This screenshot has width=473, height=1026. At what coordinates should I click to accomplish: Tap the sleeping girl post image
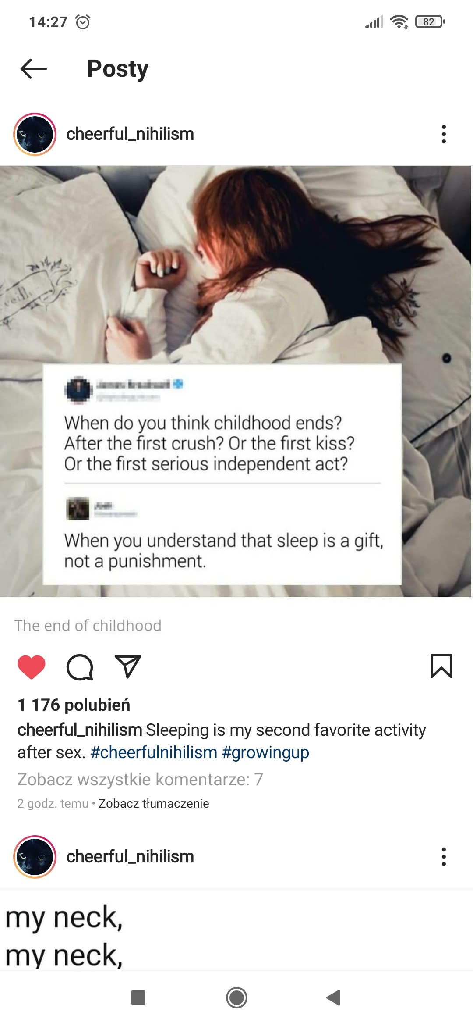pyautogui.click(x=236, y=381)
